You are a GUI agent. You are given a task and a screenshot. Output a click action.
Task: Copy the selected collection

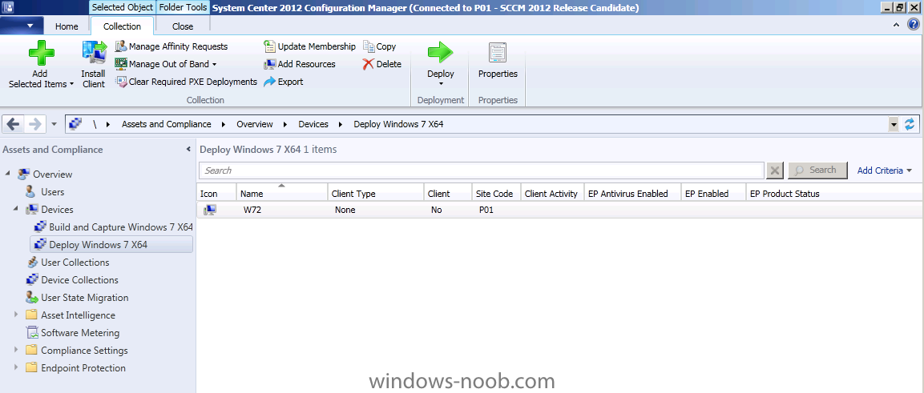pos(379,46)
